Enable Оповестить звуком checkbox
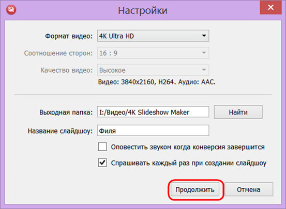The width and height of the screenshot is (286, 209). [x=102, y=147]
